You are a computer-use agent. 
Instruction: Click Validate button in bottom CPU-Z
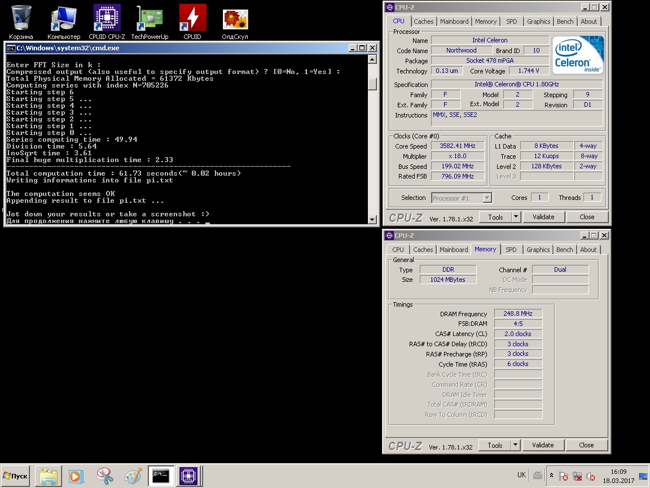543,445
